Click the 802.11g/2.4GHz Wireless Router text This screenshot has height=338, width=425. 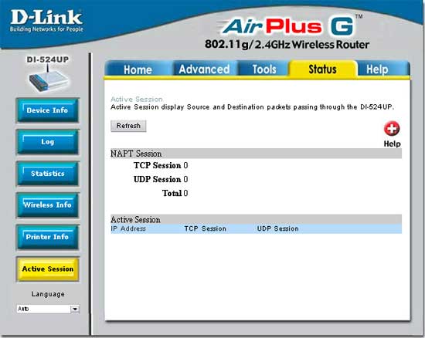coord(287,45)
